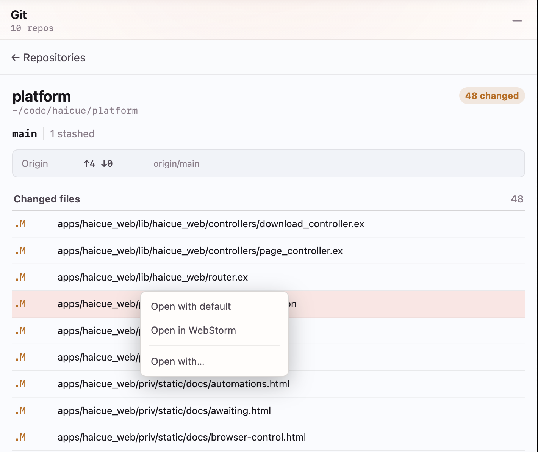Click the main branch label
The width and height of the screenshot is (538, 452).
point(25,134)
